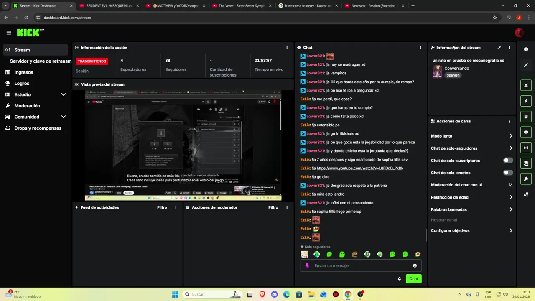Insert the blonde anime face emote
535x301 pixels.
(x=304, y=254)
